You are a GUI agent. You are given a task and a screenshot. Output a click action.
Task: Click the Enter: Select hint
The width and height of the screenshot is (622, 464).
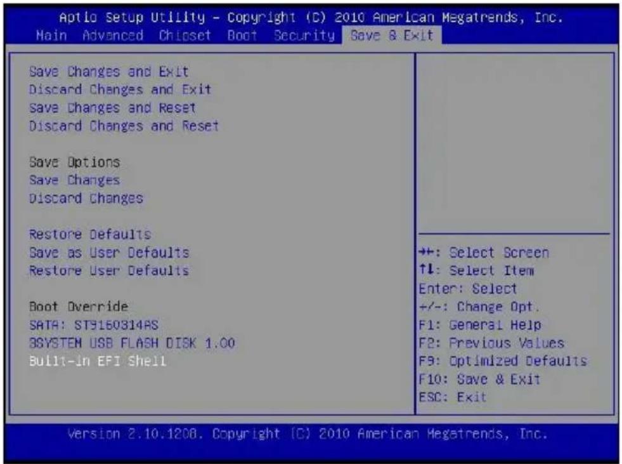pyautogui.click(x=468, y=289)
